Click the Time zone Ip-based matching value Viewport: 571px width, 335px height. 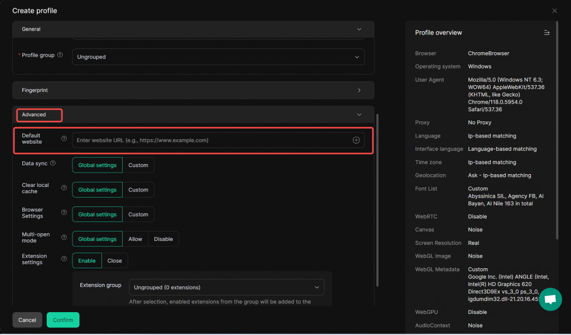click(x=492, y=162)
